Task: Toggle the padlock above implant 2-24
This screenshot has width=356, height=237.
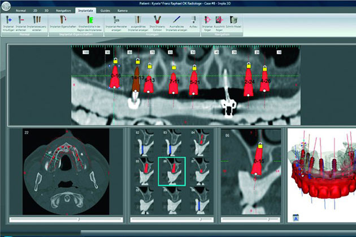Action: pos(248,66)
